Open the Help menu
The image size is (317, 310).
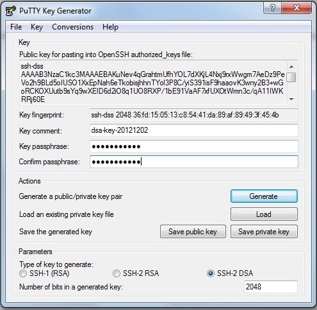[110, 27]
